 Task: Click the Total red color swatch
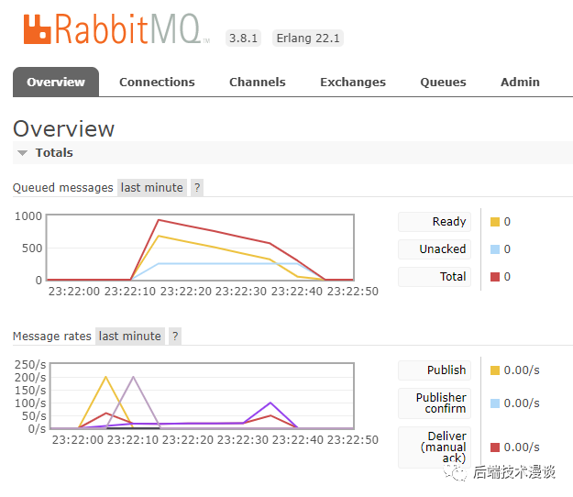coord(495,277)
